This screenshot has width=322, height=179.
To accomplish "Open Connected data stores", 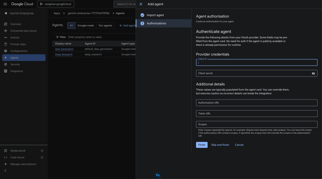I will pos(24,31).
